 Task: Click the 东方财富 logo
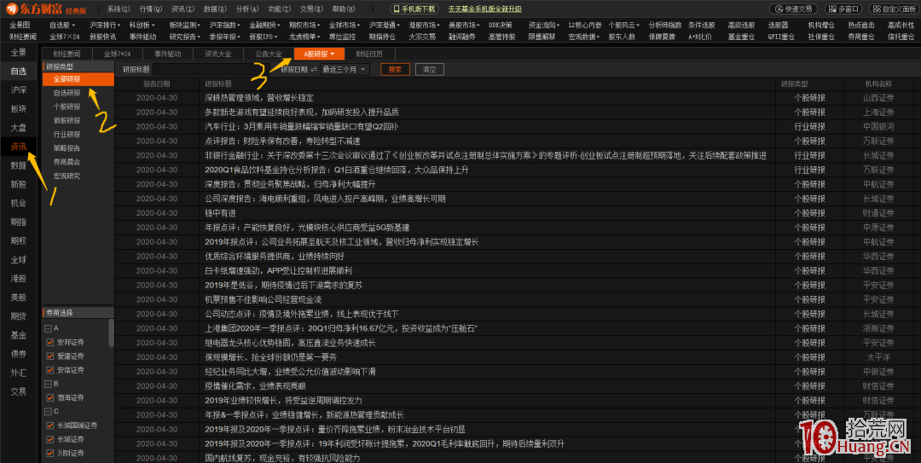[x=46, y=9]
